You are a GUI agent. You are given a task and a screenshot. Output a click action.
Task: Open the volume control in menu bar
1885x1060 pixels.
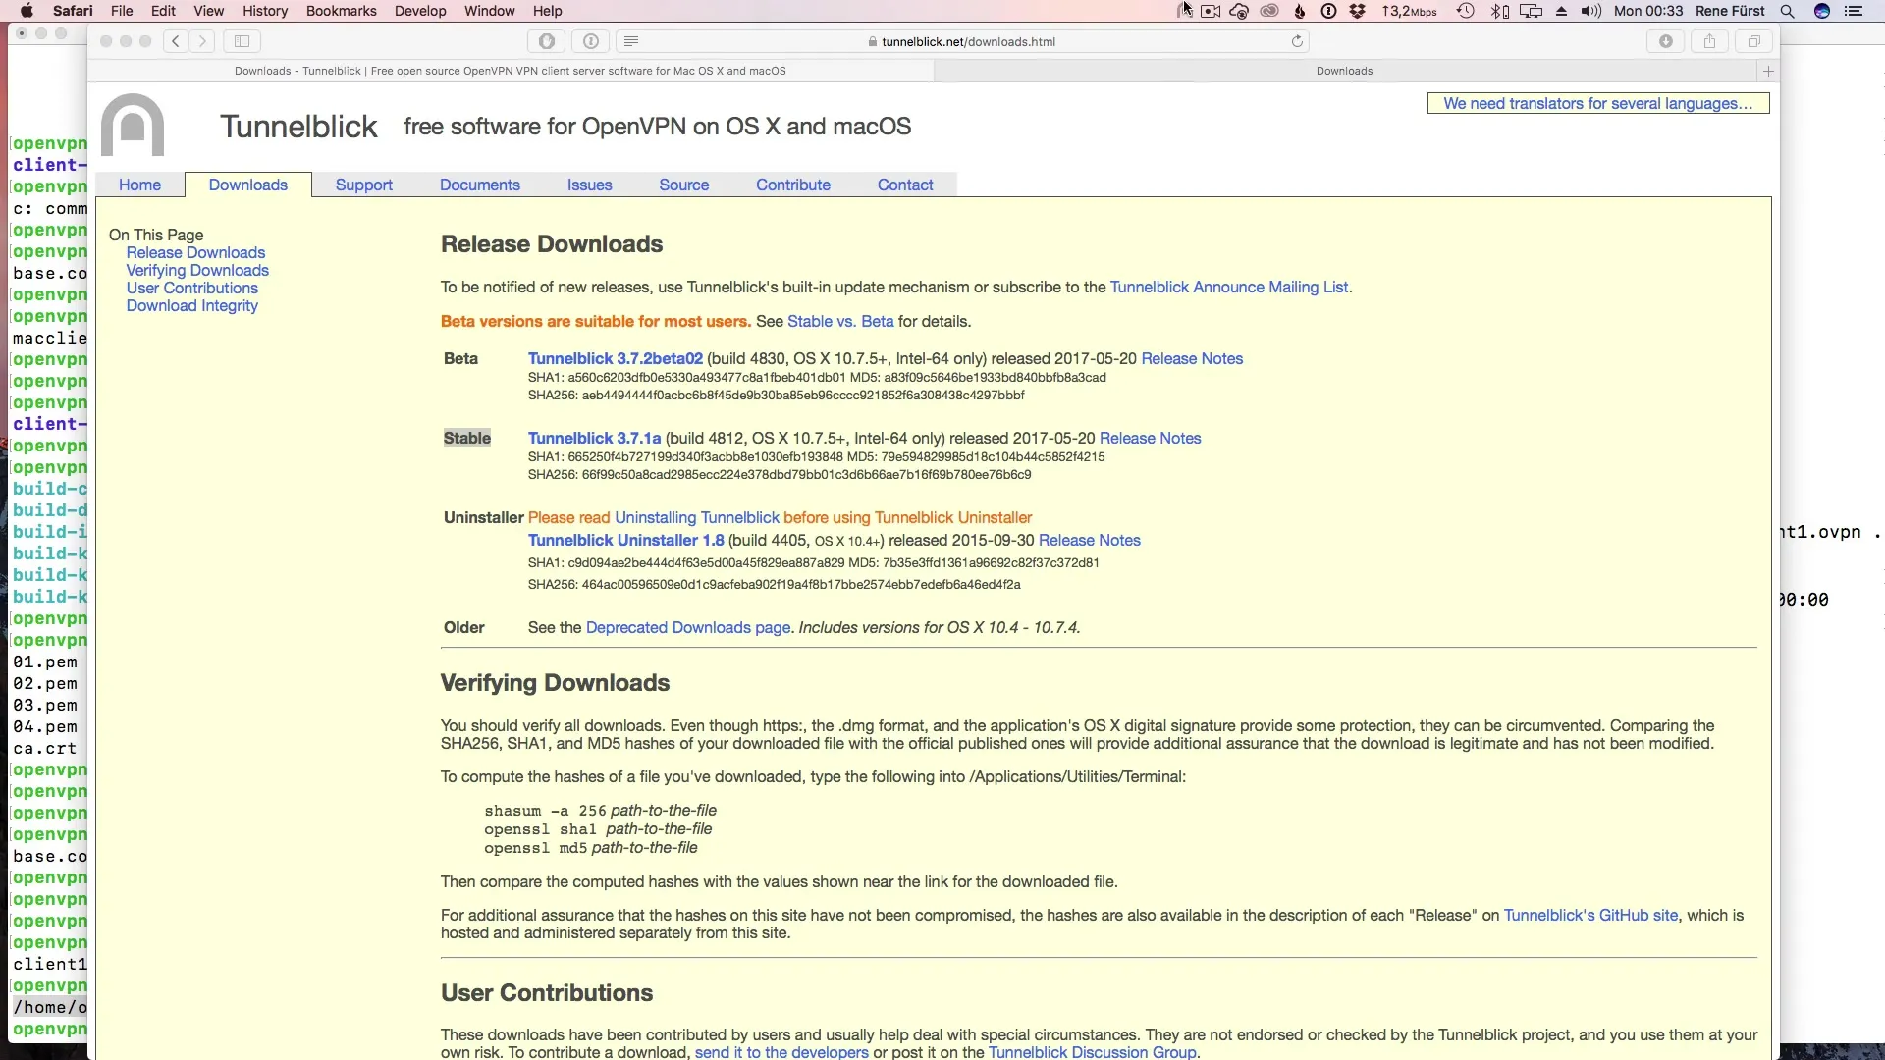coord(1591,11)
